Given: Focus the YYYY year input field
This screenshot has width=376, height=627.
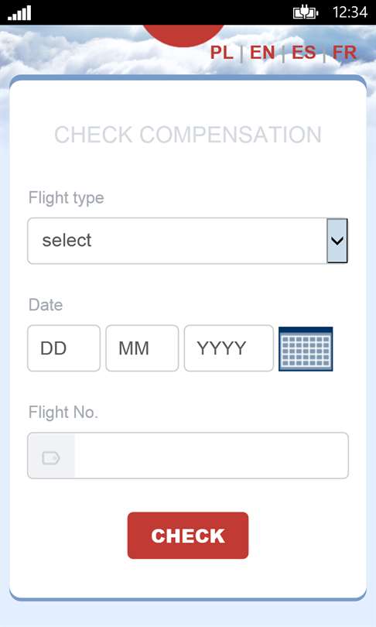Looking at the screenshot, I should [228, 348].
